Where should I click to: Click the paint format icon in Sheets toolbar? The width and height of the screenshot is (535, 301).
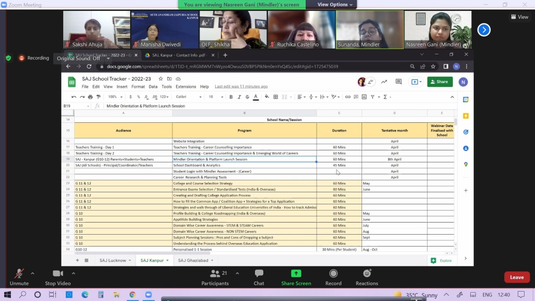[98, 97]
